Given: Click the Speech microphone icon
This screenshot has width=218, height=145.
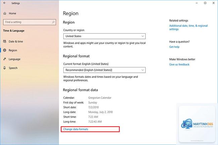Looking at the screenshot, I should tap(5, 68).
